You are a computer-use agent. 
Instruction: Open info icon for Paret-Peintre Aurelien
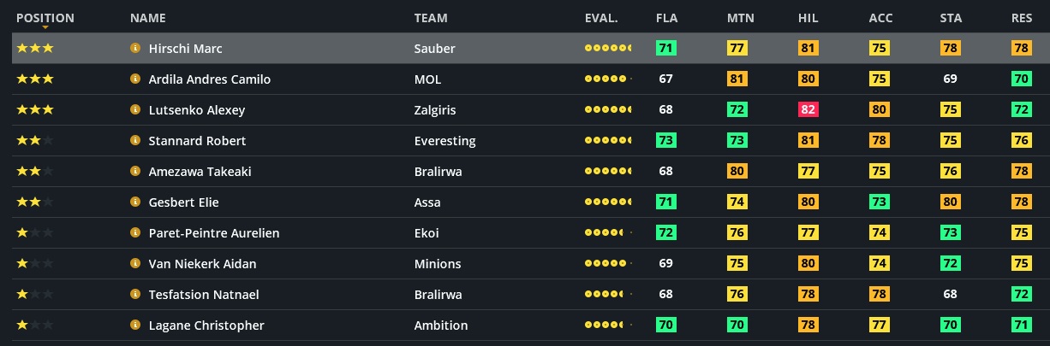pyautogui.click(x=134, y=233)
